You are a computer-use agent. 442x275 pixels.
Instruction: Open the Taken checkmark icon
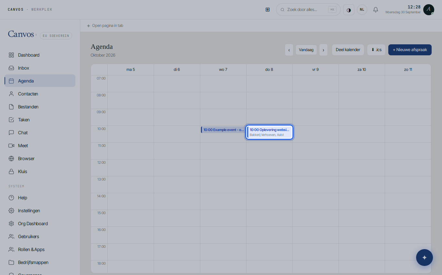(11, 120)
